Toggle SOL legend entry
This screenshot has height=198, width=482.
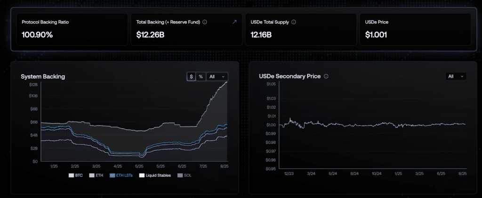pos(184,175)
